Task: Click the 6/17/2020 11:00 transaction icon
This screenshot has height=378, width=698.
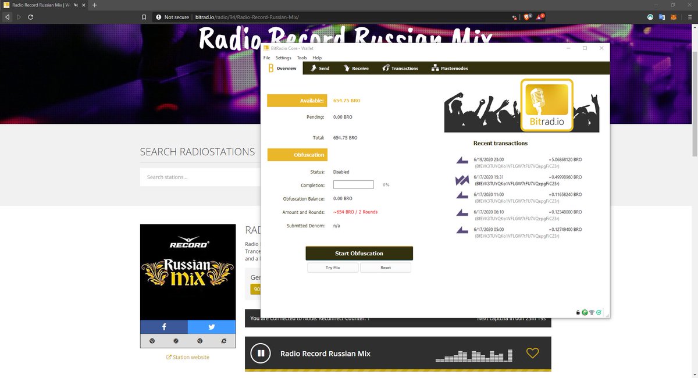Action: click(x=462, y=196)
